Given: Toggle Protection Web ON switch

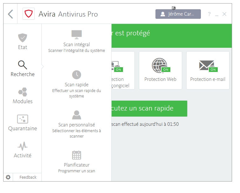Looking at the screenshot, I should tap(166, 69).
